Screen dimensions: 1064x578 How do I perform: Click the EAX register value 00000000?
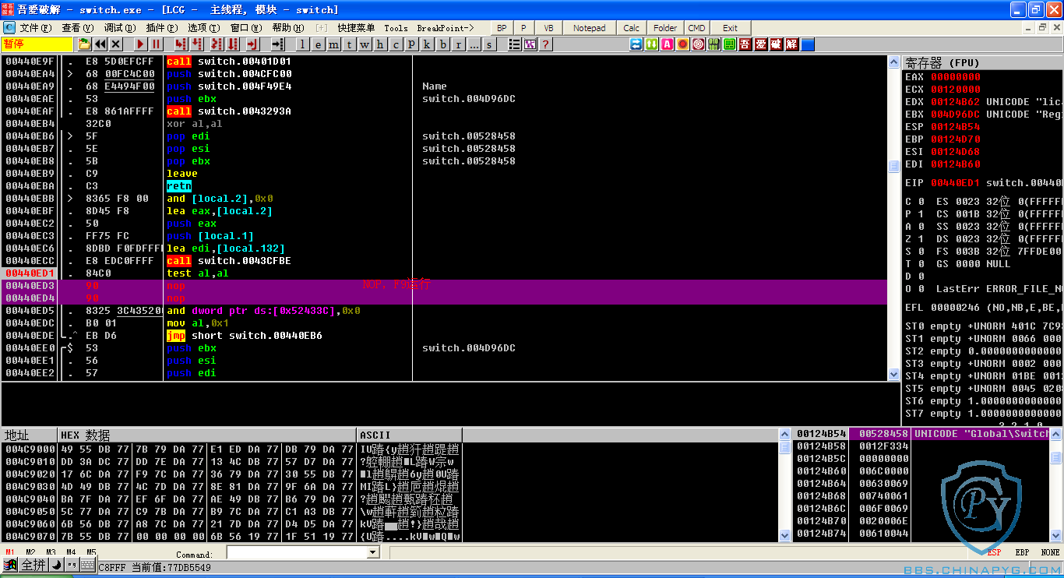pyautogui.click(x=956, y=77)
